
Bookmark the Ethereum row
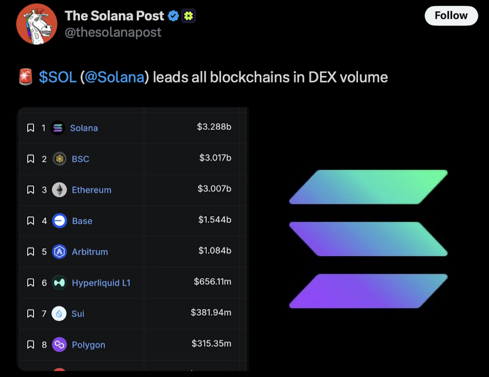(x=31, y=190)
